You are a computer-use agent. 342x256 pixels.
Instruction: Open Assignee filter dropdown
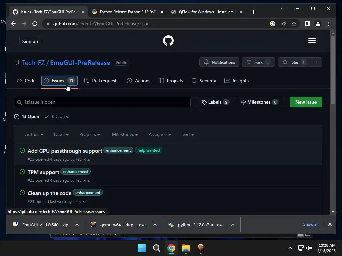(160, 135)
